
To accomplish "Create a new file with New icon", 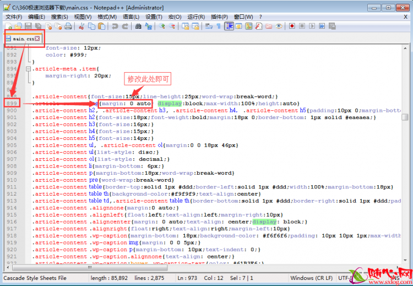I will pos(9,26).
